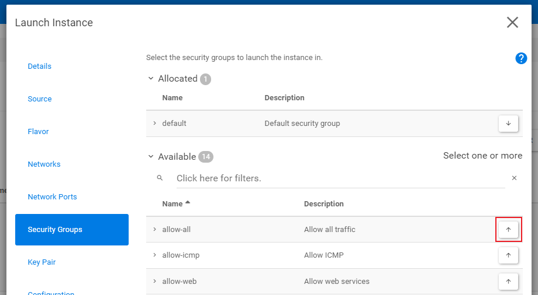This screenshot has height=295, width=538.
Task: Expand the allow-web row details
Action: pos(154,282)
